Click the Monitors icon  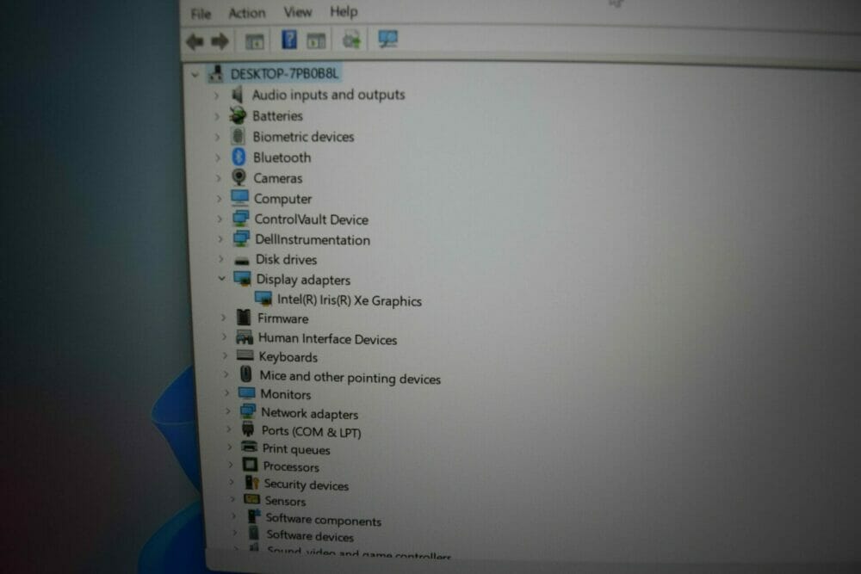(x=246, y=393)
